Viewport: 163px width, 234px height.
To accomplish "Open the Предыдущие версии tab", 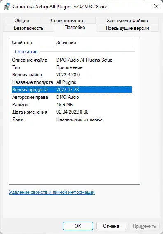I will coord(127,28).
